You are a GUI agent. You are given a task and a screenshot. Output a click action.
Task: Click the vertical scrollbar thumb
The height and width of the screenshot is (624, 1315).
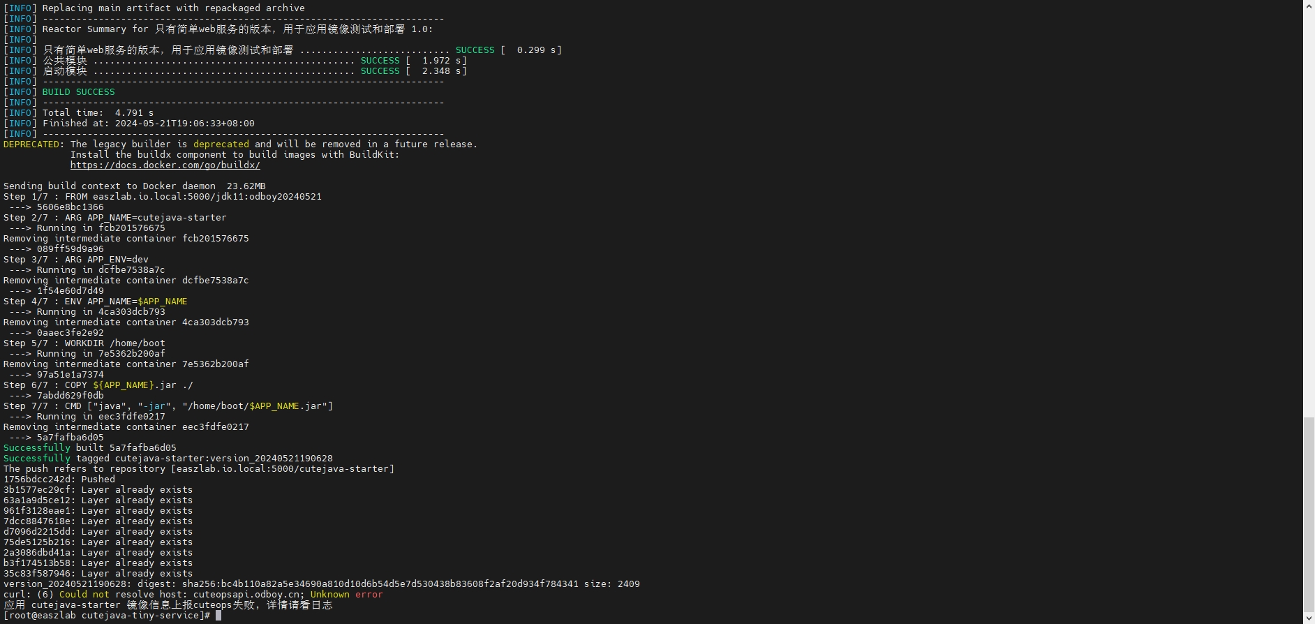(1309, 514)
